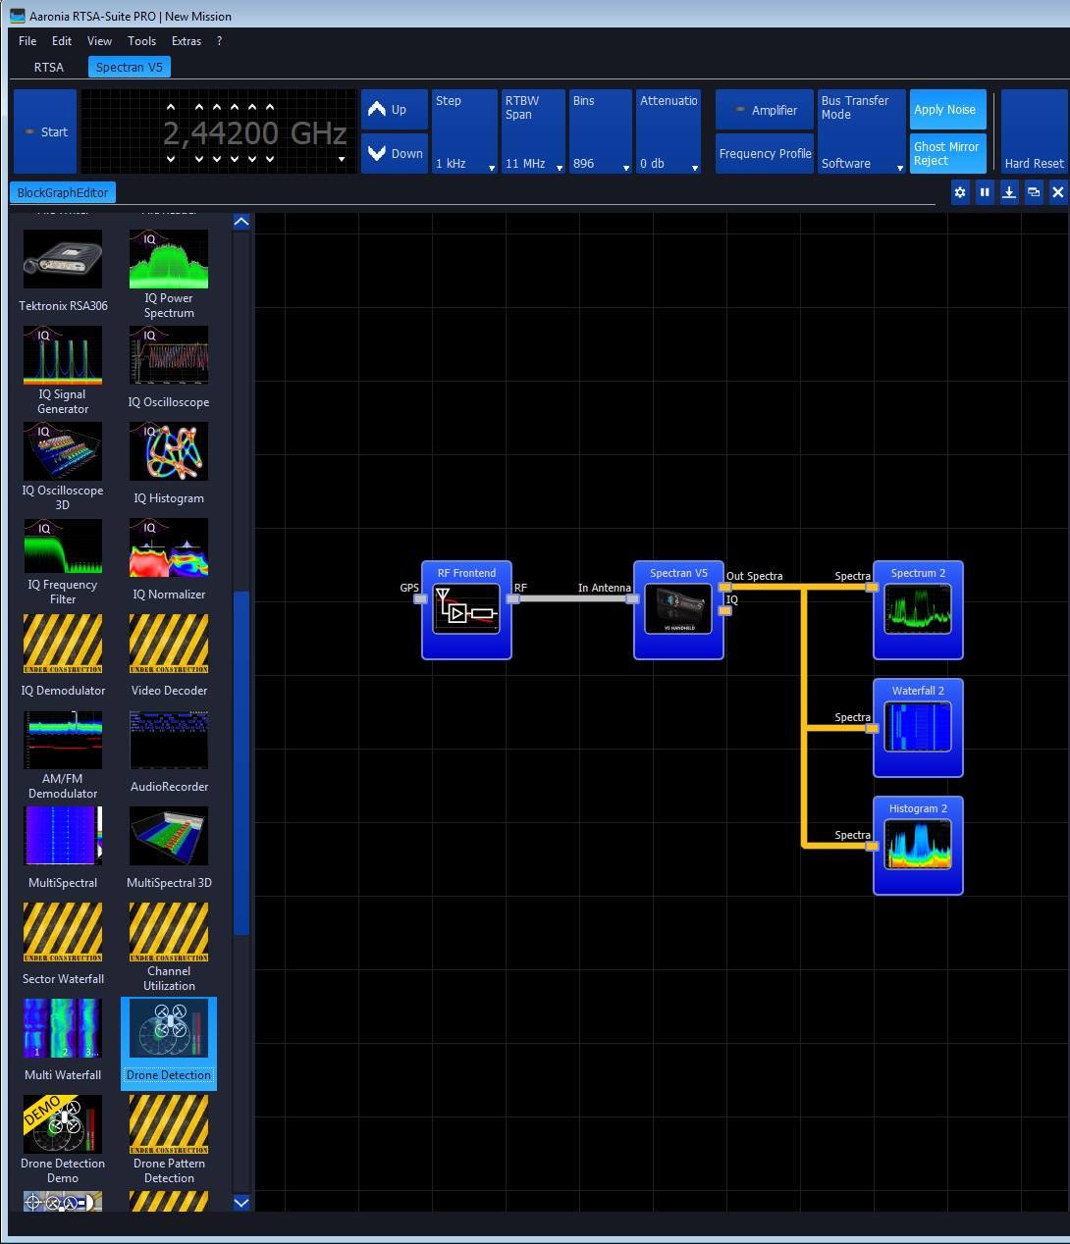Select the RF Frontend node in graph
The width and height of the screenshot is (1070, 1244).
pos(466,610)
